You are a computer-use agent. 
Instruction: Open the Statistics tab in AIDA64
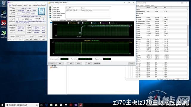[x=84, y=20]
